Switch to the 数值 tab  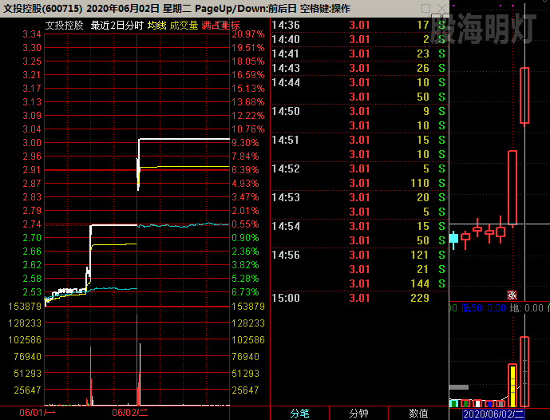coord(418,414)
